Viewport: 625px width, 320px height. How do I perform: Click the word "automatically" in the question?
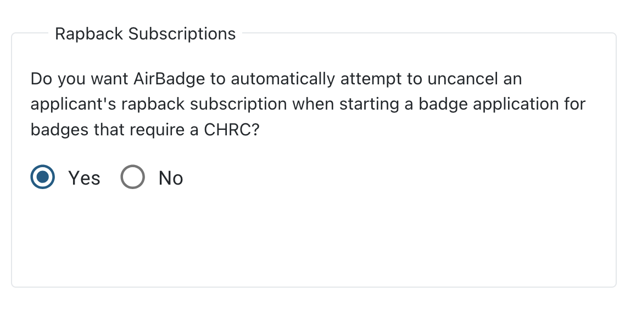point(282,79)
